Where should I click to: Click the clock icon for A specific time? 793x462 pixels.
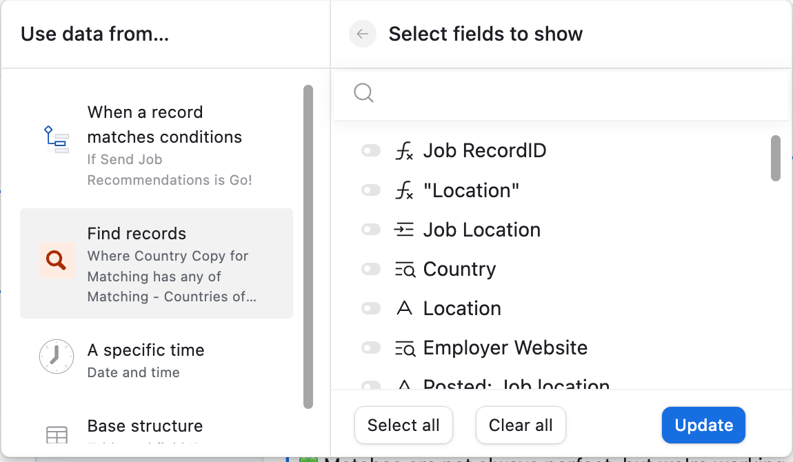tap(56, 356)
